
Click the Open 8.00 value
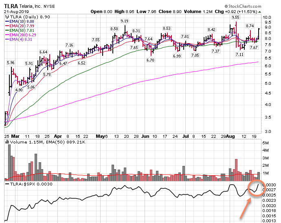(x=101, y=12)
